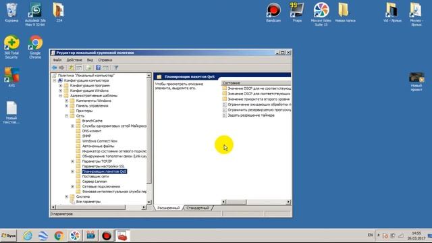Toggle the Show/Hide console tree toolbar icon
Screen dimensions: 432x243
click(x=79, y=67)
